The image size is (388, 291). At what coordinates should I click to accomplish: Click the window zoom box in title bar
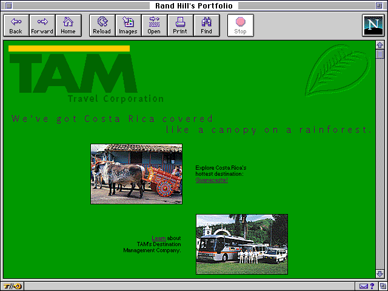(x=379, y=5)
